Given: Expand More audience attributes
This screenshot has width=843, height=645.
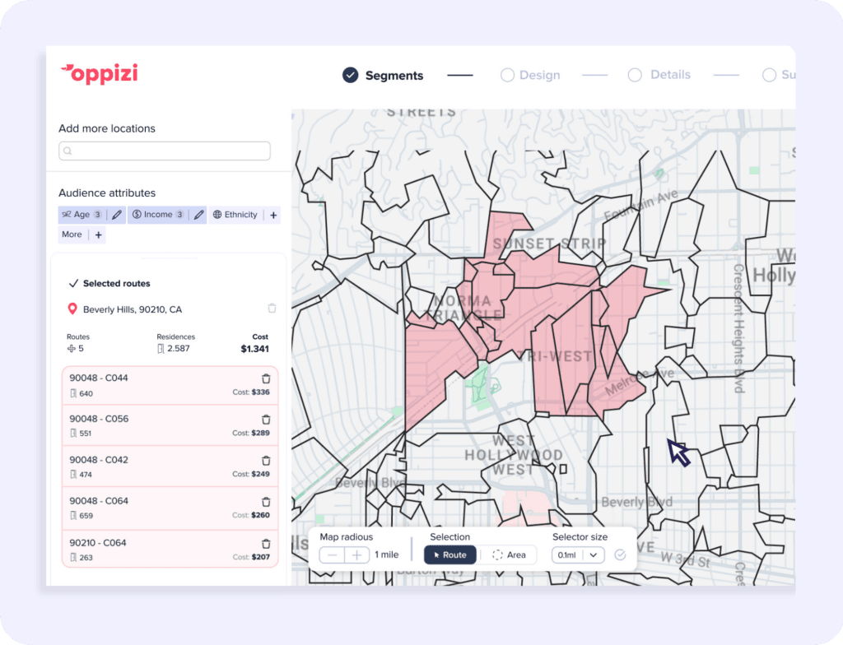Looking at the screenshot, I should click(x=99, y=235).
